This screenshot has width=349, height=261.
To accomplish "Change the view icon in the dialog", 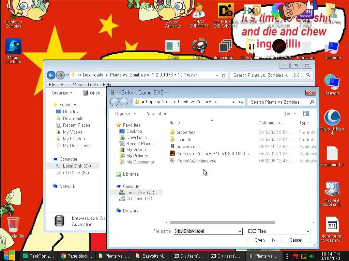I will tap(287, 114).
